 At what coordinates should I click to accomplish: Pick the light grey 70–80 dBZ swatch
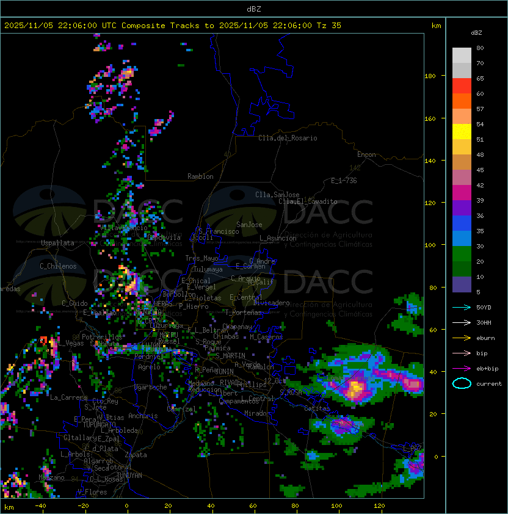(462, 55)
